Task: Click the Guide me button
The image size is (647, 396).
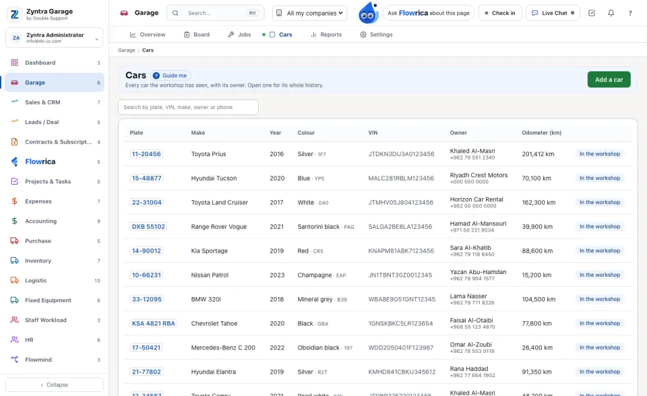Action: pos(170,75)
